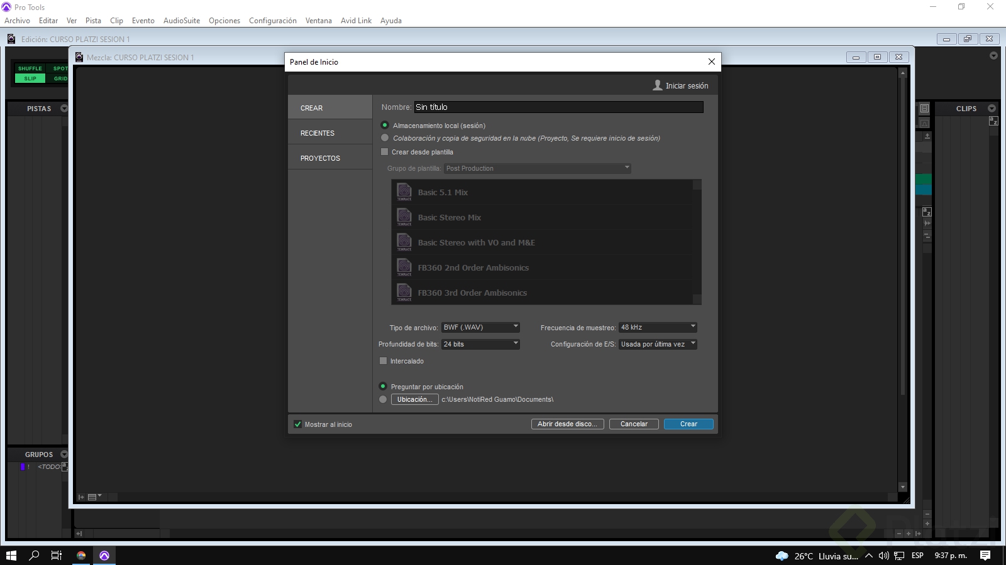The image size is (1006, 565).
Task: Click Abrir desde disco
Action: (x=567, y=424)
